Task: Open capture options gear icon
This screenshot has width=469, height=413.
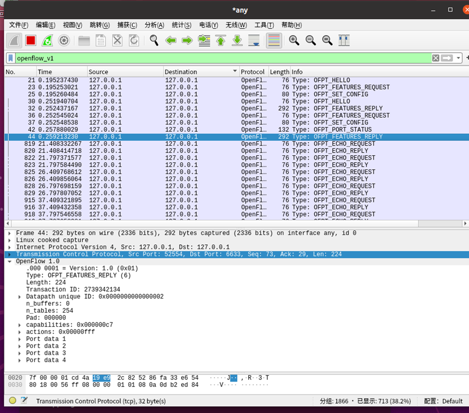Action: (x=64, y=40)
